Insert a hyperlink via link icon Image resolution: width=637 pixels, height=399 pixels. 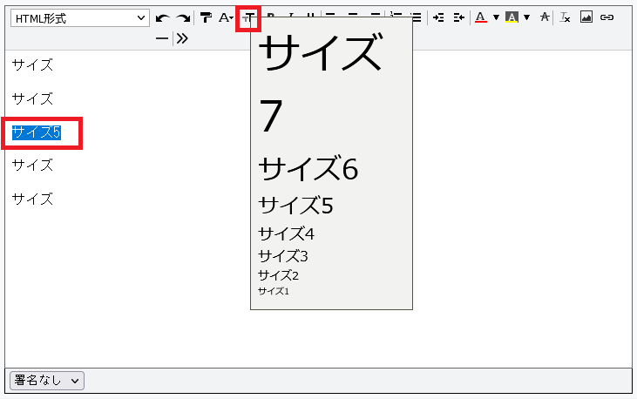point(607,17)
